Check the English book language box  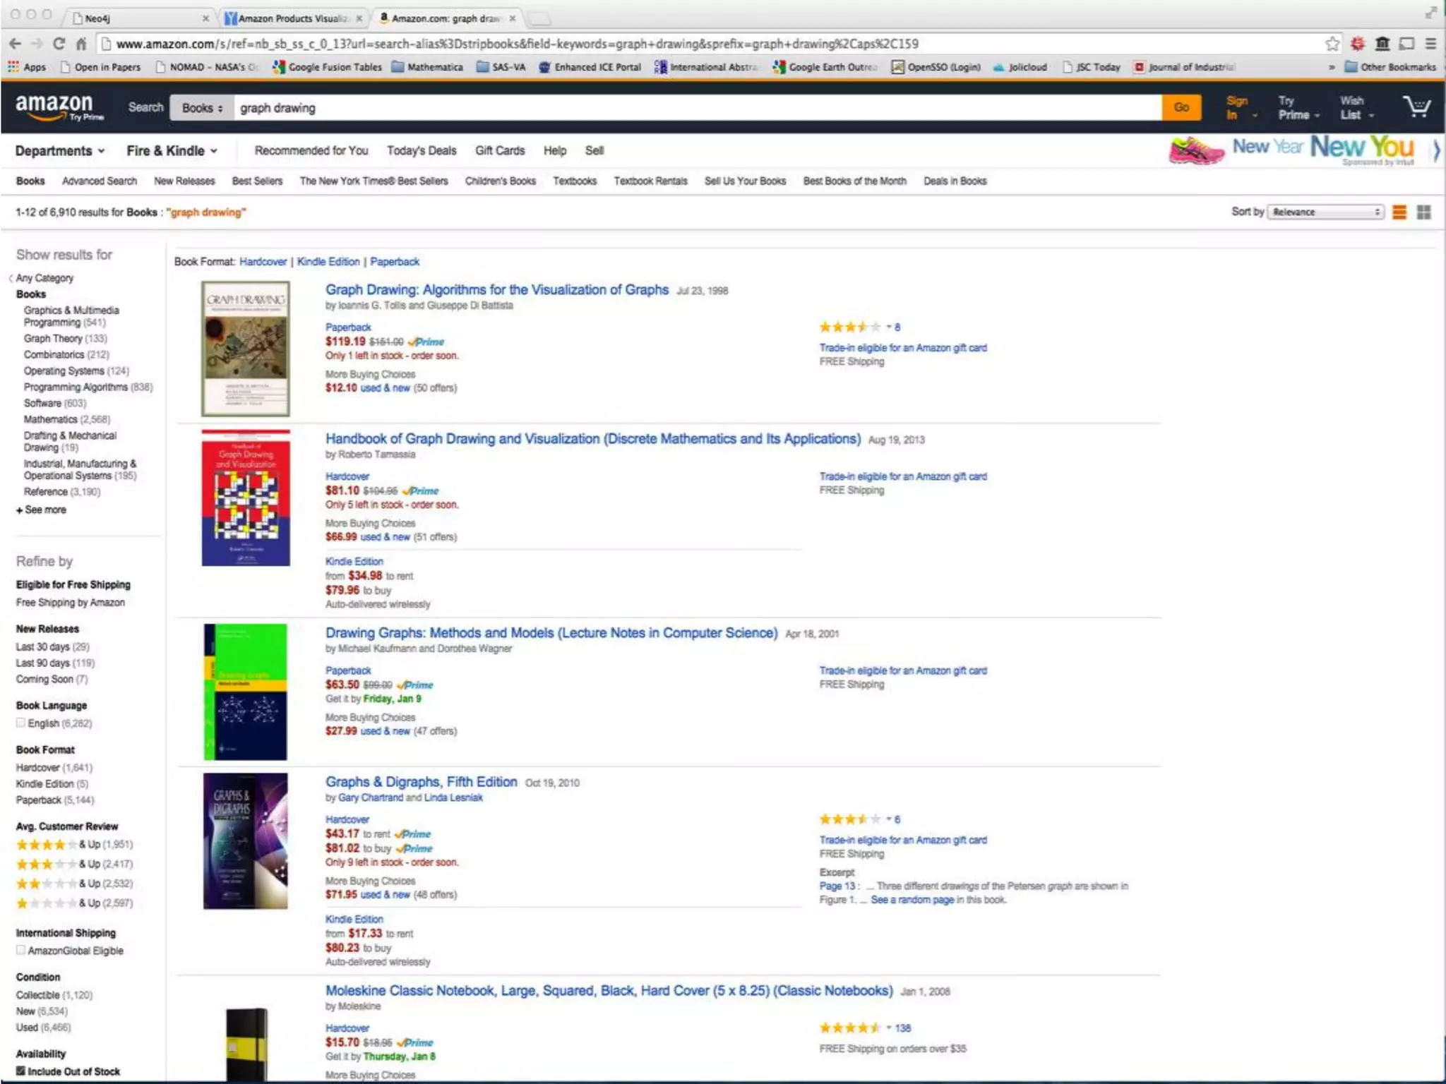tap(21, 723)
